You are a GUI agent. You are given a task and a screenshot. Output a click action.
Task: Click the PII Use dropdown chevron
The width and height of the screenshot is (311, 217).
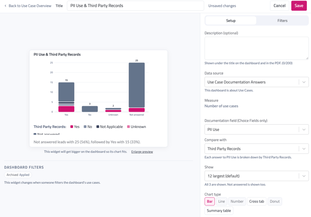[304, 129]
